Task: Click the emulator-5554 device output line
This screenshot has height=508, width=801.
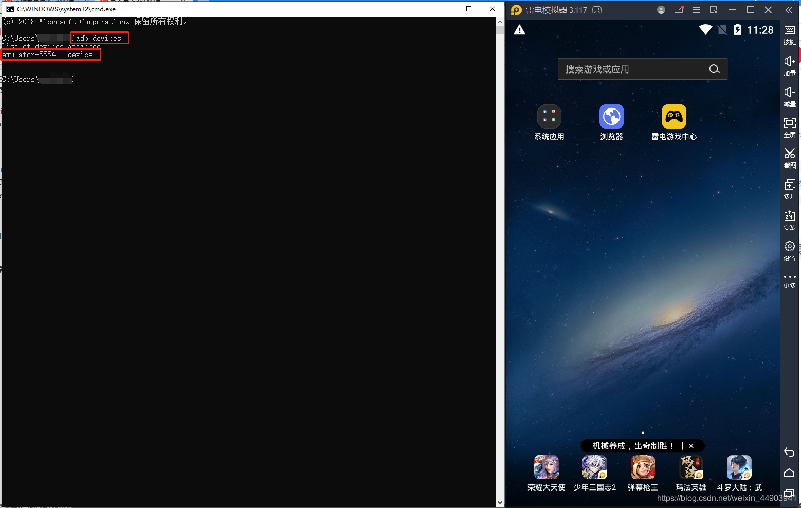Action: (x=47, y=55)
